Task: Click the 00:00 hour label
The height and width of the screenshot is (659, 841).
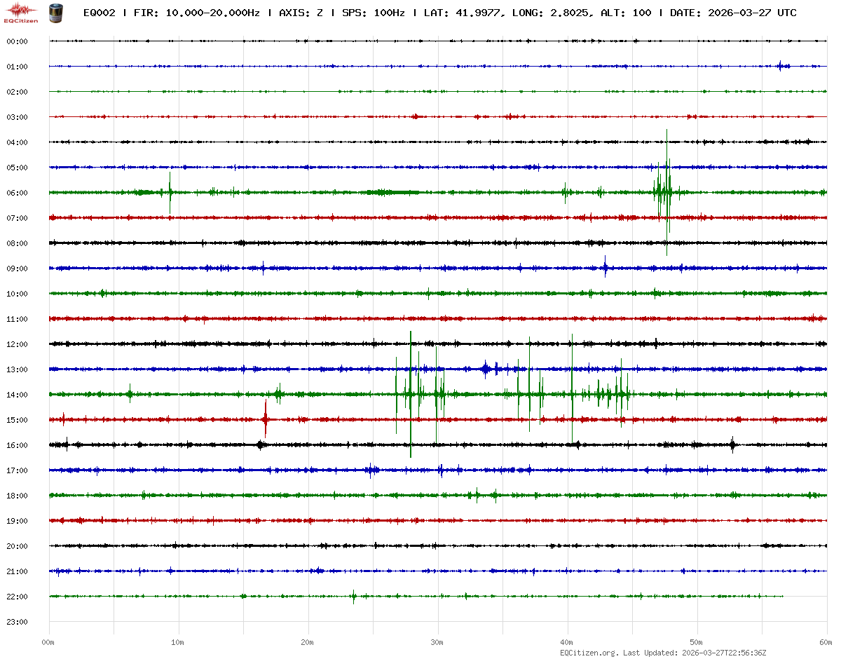Action: click(17, 41)
